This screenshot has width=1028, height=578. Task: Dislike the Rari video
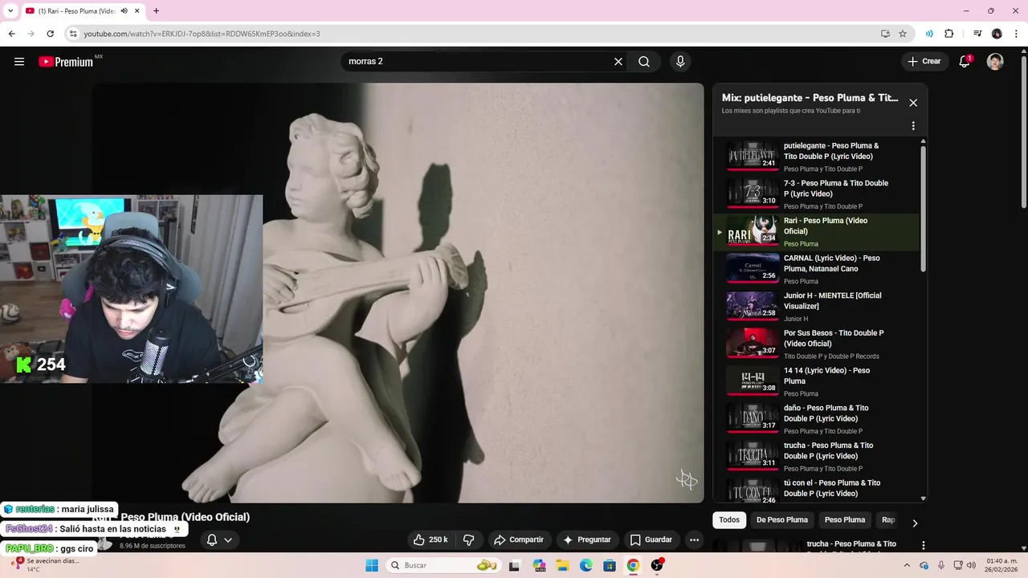point(469,539)
